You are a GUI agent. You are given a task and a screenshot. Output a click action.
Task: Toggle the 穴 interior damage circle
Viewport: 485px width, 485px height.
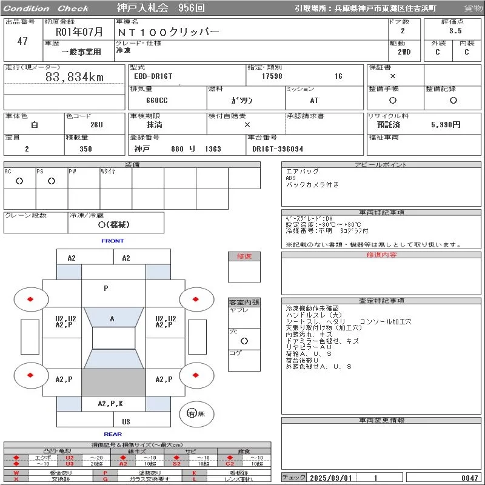(244, 341)
